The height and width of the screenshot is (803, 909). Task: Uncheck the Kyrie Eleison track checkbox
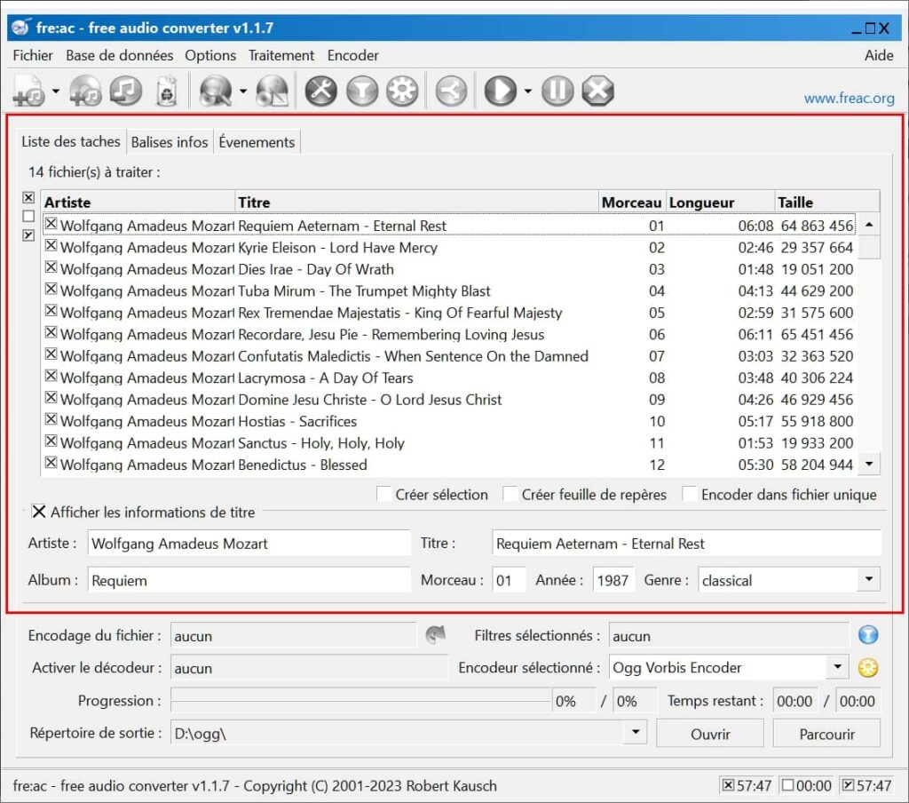pos(51,245)
